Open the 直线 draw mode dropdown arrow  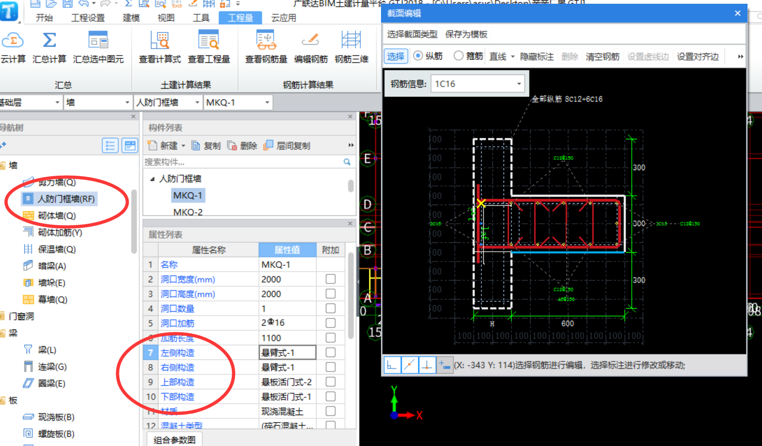(513, 56)
